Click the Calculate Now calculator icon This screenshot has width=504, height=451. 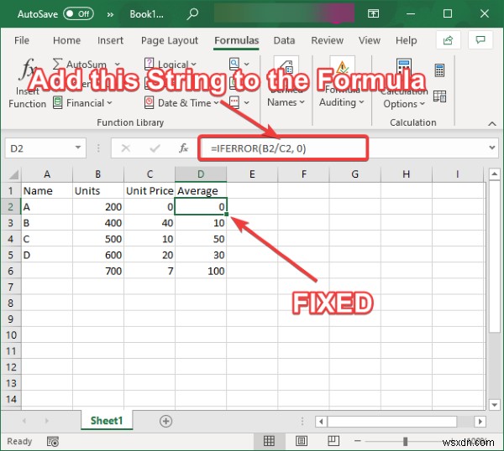click(439, 70)
